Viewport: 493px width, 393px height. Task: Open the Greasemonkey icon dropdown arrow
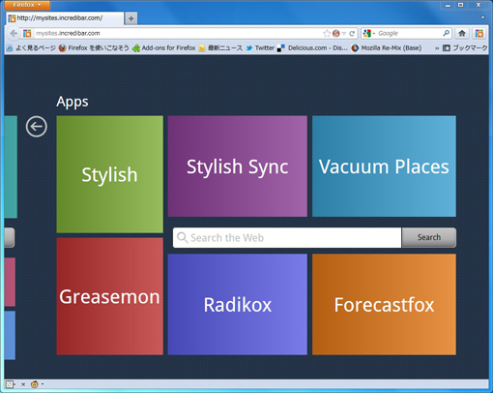click(43, 384)
